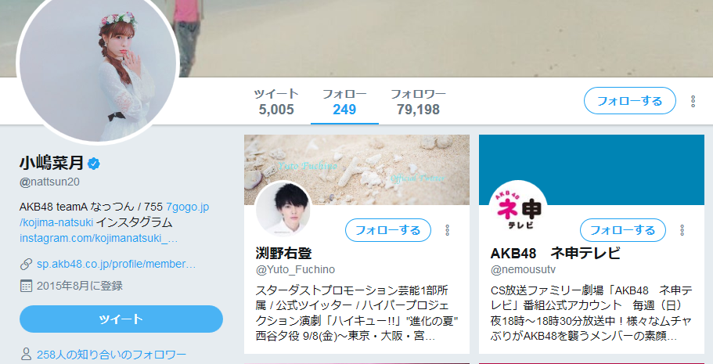Open the sp.akb48.co.jp profile link

pos(116,264)
